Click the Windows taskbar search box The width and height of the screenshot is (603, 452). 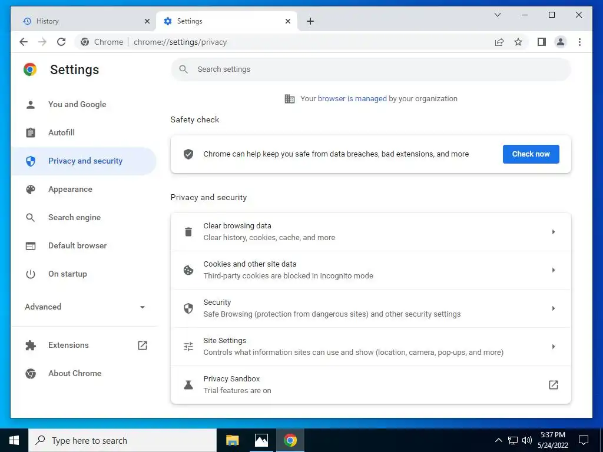point(122,440)
